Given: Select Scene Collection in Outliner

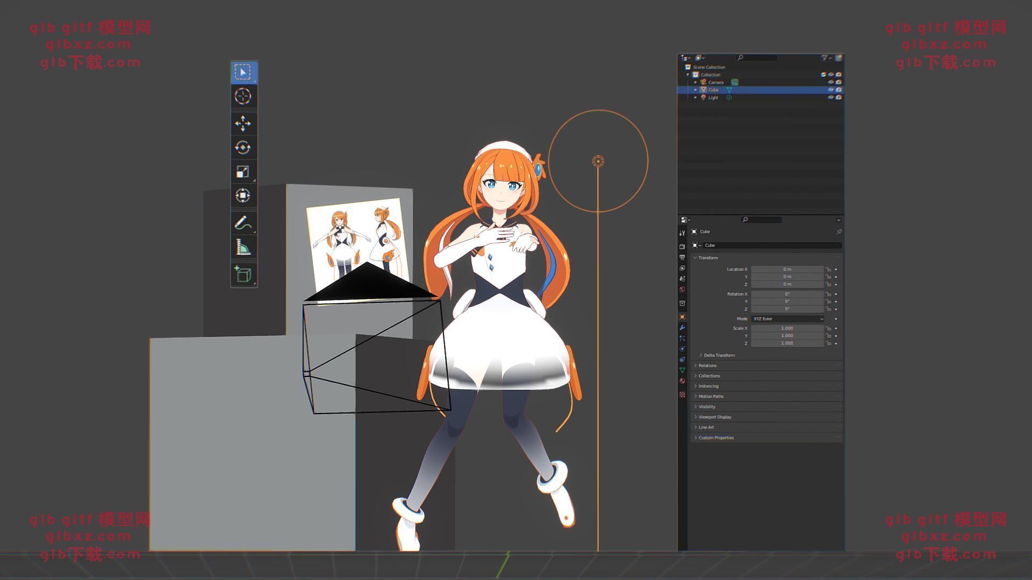Looking at the screenshot, I should [709, 67].
